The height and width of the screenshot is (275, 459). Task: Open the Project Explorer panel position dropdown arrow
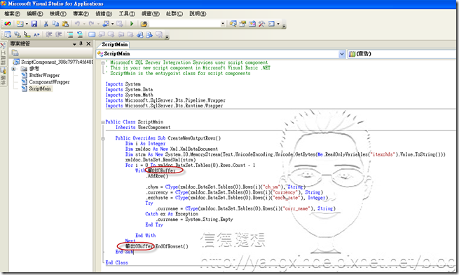point(74,44)
